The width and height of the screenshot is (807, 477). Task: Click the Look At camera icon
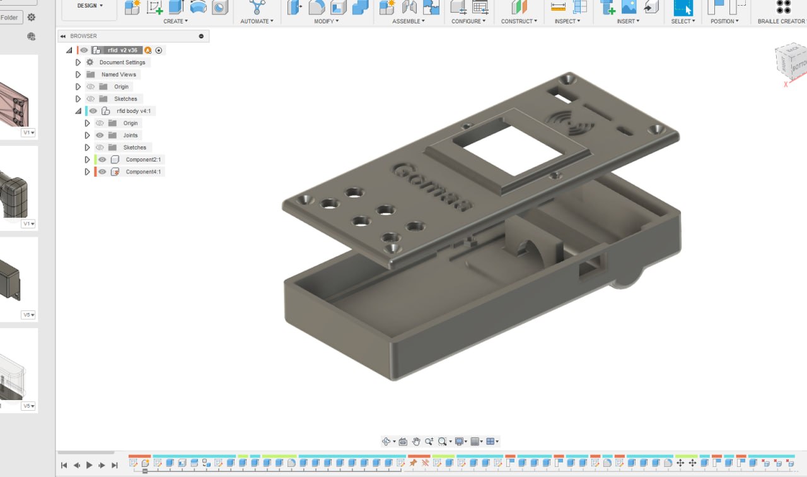(x=403, y=442)
